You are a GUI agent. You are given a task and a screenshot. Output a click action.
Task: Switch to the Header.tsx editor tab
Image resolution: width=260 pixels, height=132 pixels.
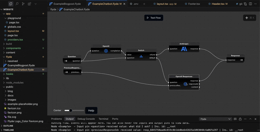point(218,4)
